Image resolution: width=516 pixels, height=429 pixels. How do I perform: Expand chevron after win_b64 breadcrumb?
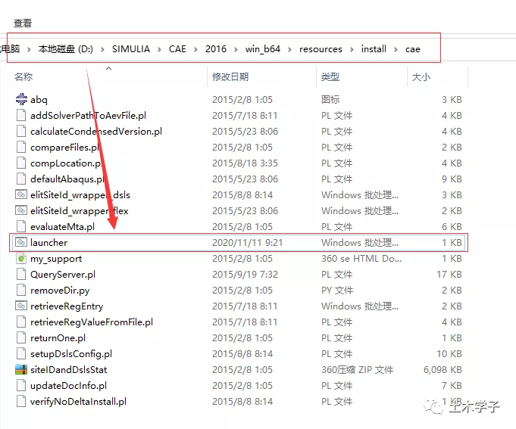289,49
